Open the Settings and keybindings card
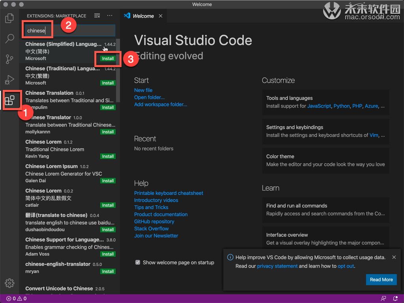Image resolution: width=404 pixels, height=303 pixels. [x=325, y=131]
